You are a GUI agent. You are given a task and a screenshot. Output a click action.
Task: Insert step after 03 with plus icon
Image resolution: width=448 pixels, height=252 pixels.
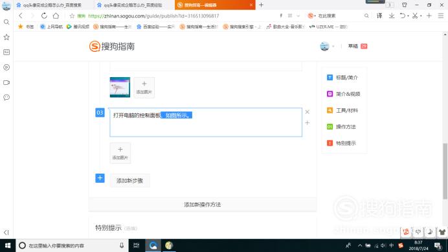(307, 122)
